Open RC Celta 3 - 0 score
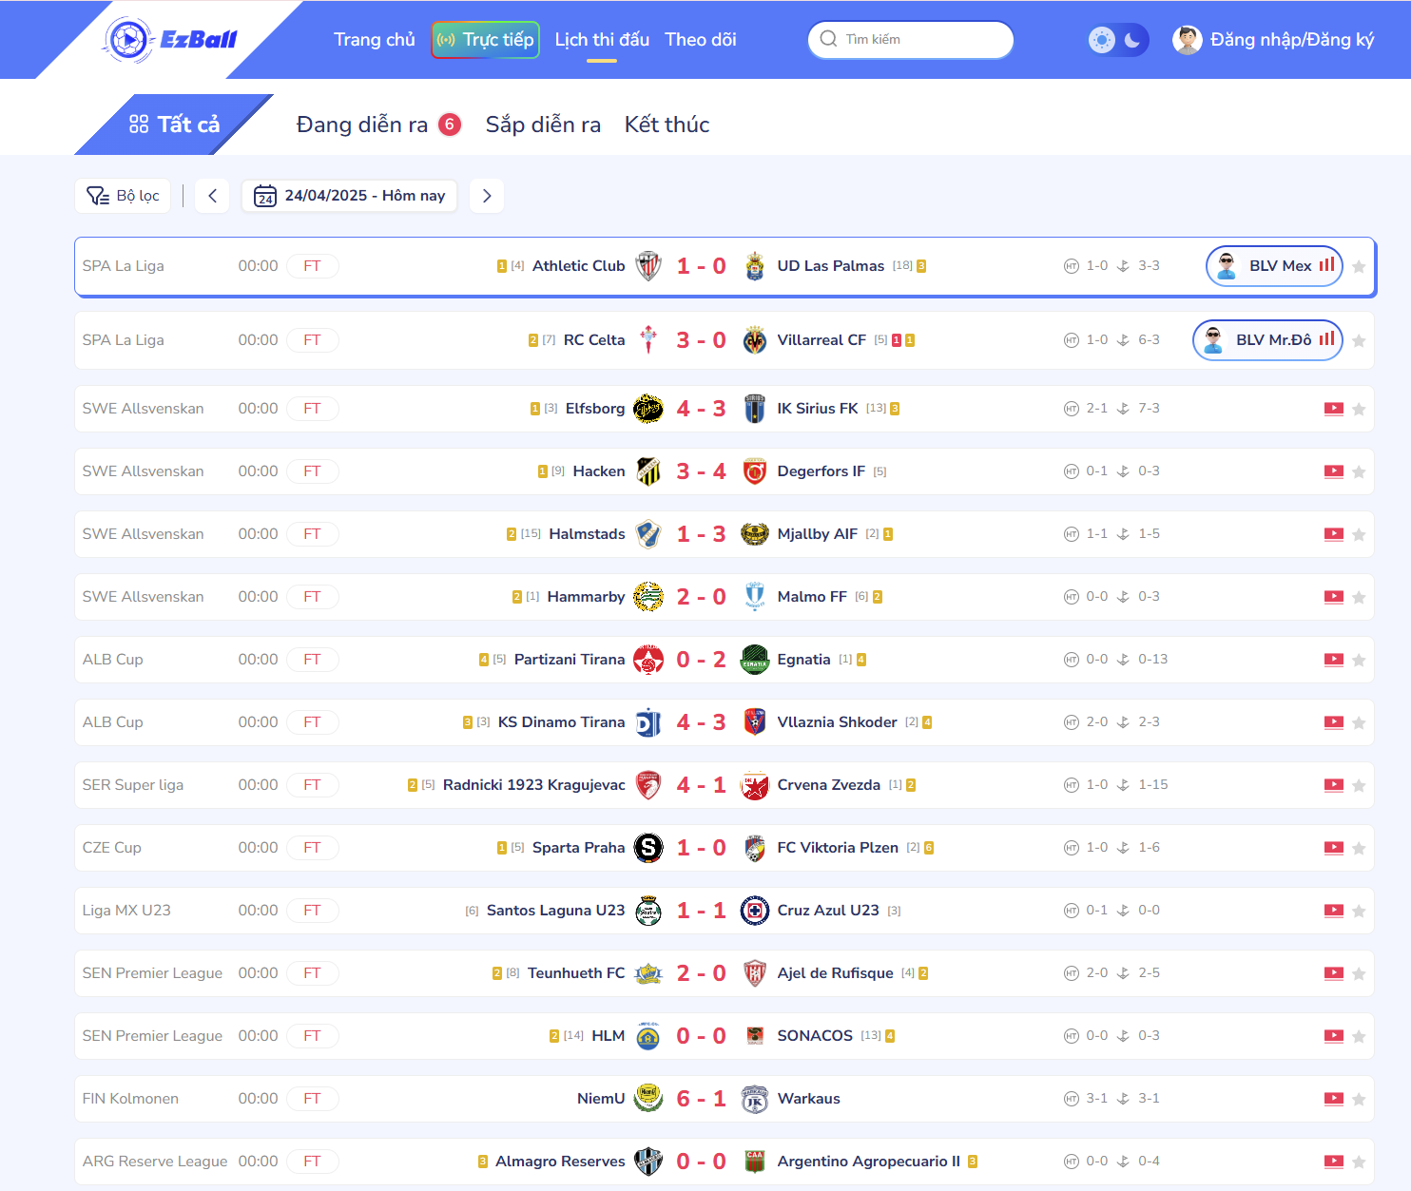 click(x=702, y=340)
